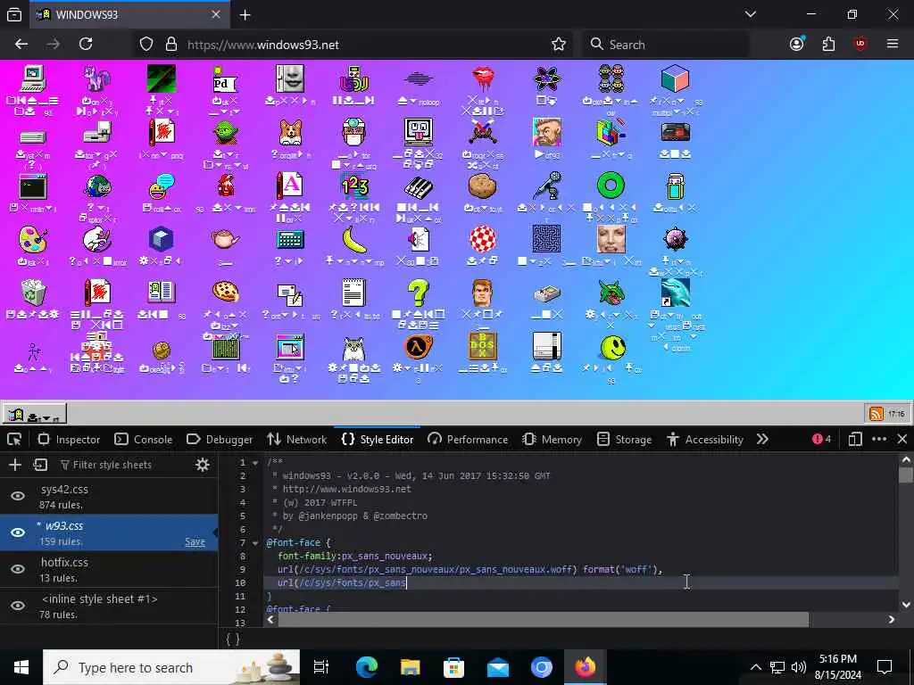Bookmark this page with the star
This screenshot has height=685, width=914.
[x=559, y=45]
